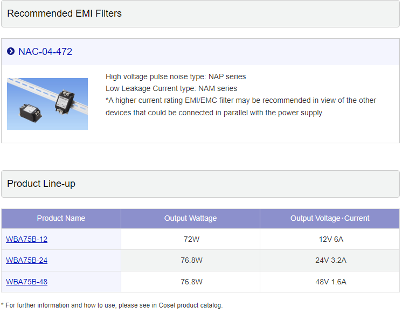Click the Cosel product catalog footnote
The width and height of the screenshot is (402, 321).
[x=112, y=305]
